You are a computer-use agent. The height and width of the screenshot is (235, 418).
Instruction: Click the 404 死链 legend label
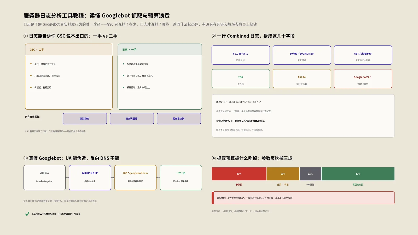click(310, 185)
